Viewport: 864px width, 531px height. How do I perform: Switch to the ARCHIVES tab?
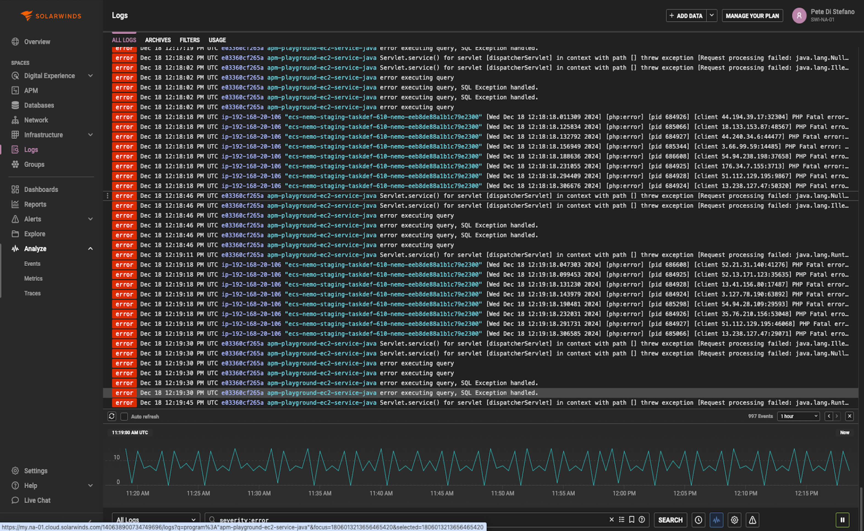(x=158, y=40)
